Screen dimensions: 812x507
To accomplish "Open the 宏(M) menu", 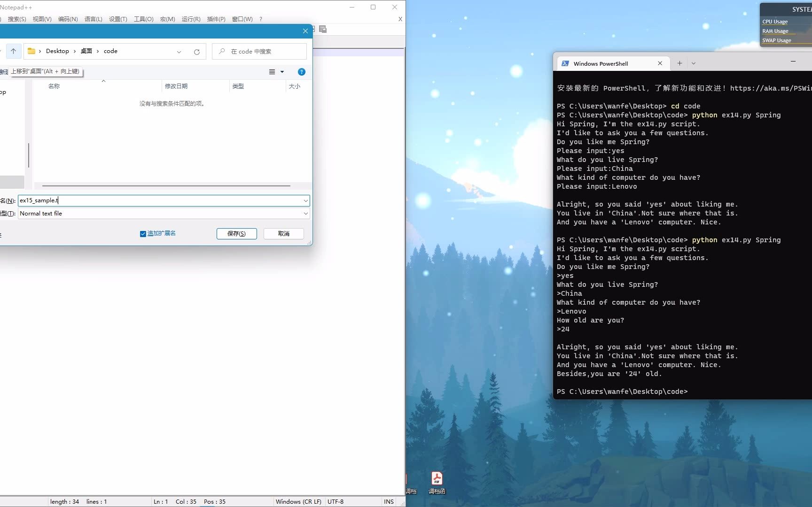I will point(167,19).
